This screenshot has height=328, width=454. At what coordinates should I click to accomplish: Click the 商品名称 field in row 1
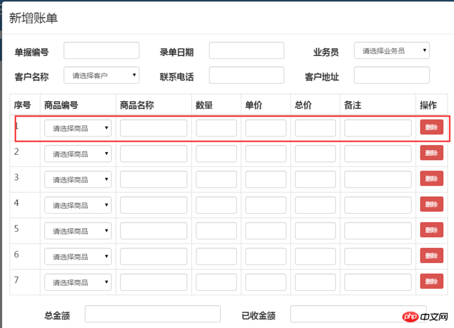[153, 128]
